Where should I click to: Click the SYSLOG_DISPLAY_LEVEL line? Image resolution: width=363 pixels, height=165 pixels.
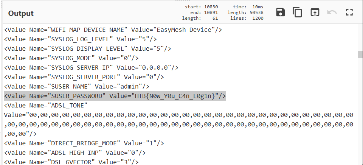pyautogui.click(x=88, y=48)
